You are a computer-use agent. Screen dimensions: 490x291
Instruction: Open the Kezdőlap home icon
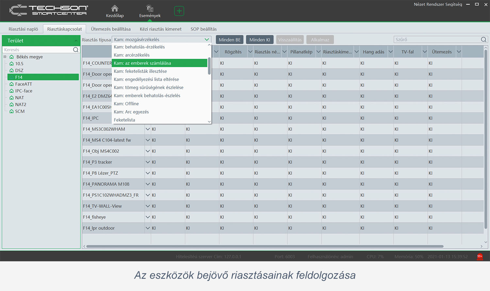click(115, 8)
